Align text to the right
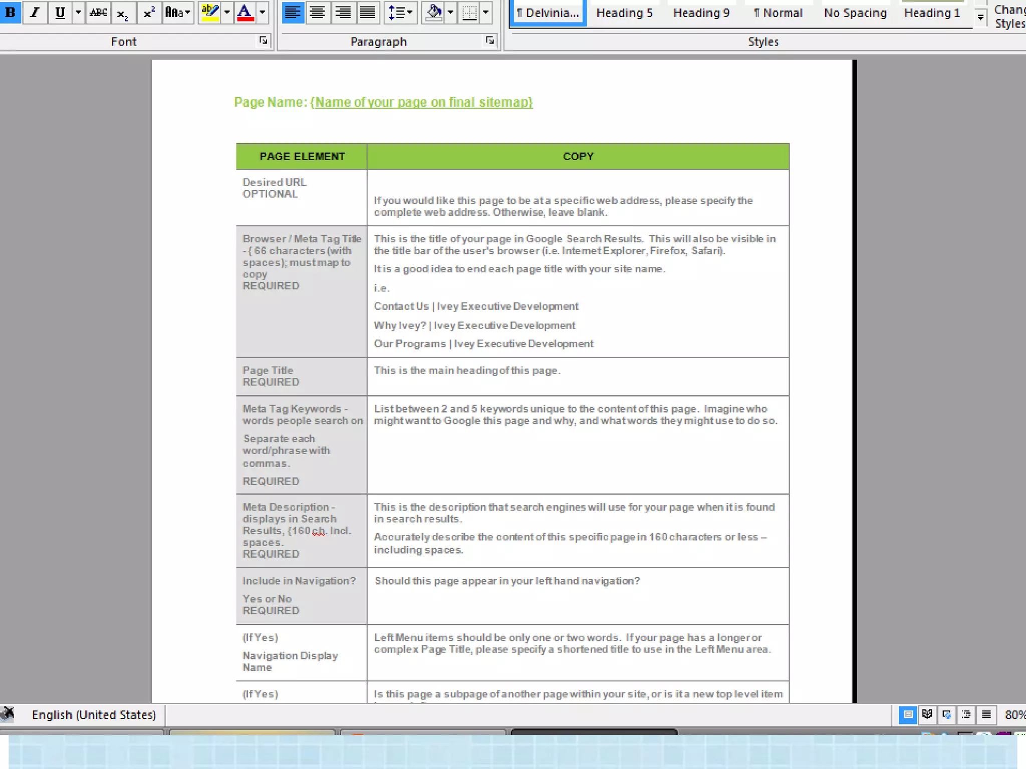 343,12
